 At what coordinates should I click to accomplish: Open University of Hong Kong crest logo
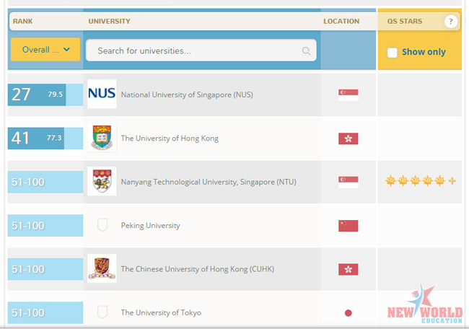(x=102, y=138)
